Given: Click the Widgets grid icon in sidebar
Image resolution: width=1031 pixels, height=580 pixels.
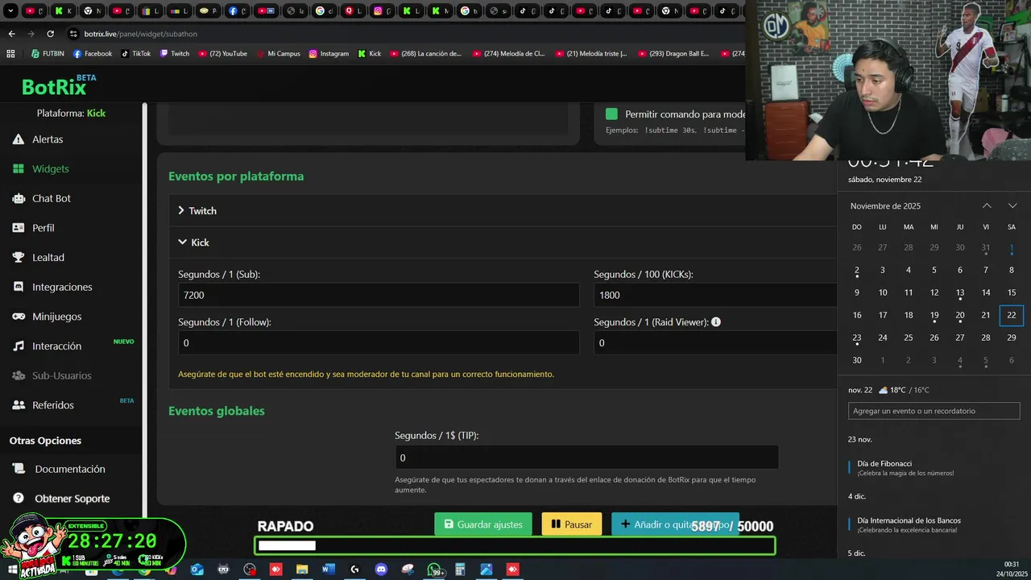Looking at the screenshot, I should (19, 169).
